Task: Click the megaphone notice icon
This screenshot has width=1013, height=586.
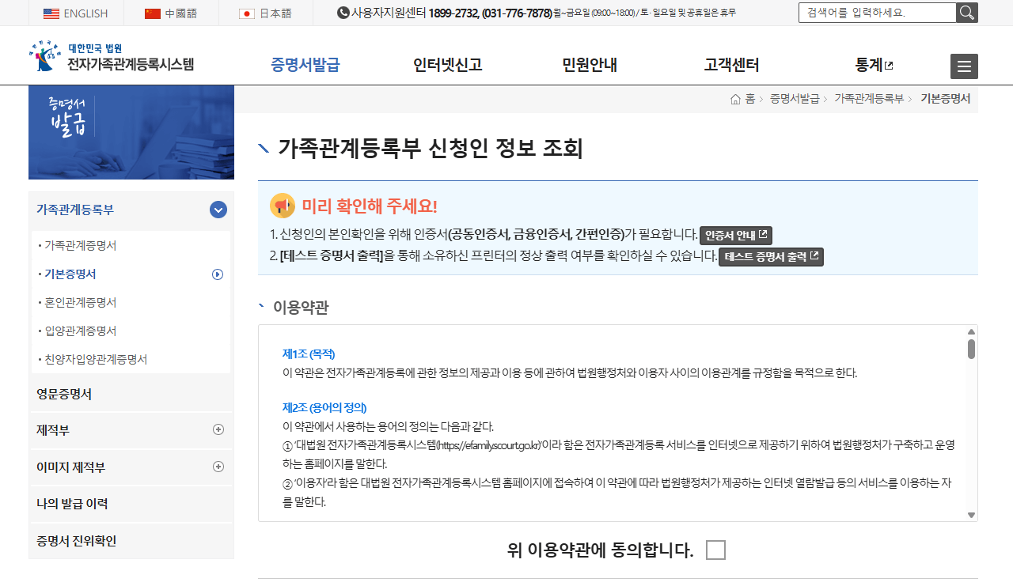Action: 283,206
